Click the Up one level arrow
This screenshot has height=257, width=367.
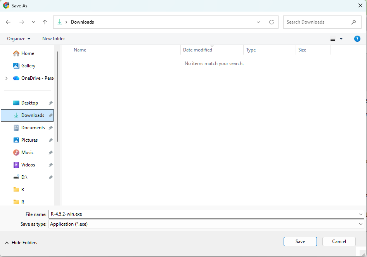[45, 22]
